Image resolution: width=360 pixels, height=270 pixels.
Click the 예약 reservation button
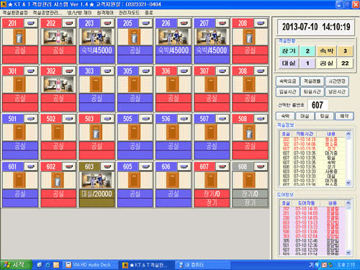[x=344, y=116]
